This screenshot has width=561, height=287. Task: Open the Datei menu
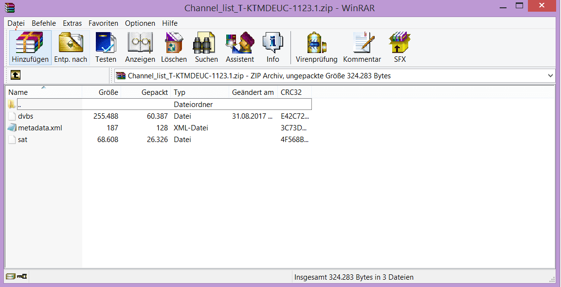pos(16,23)
